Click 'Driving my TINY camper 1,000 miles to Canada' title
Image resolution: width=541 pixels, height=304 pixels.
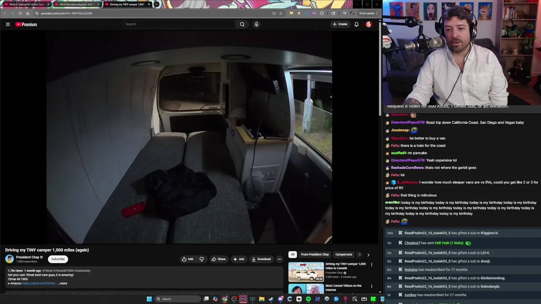[345, 266]
